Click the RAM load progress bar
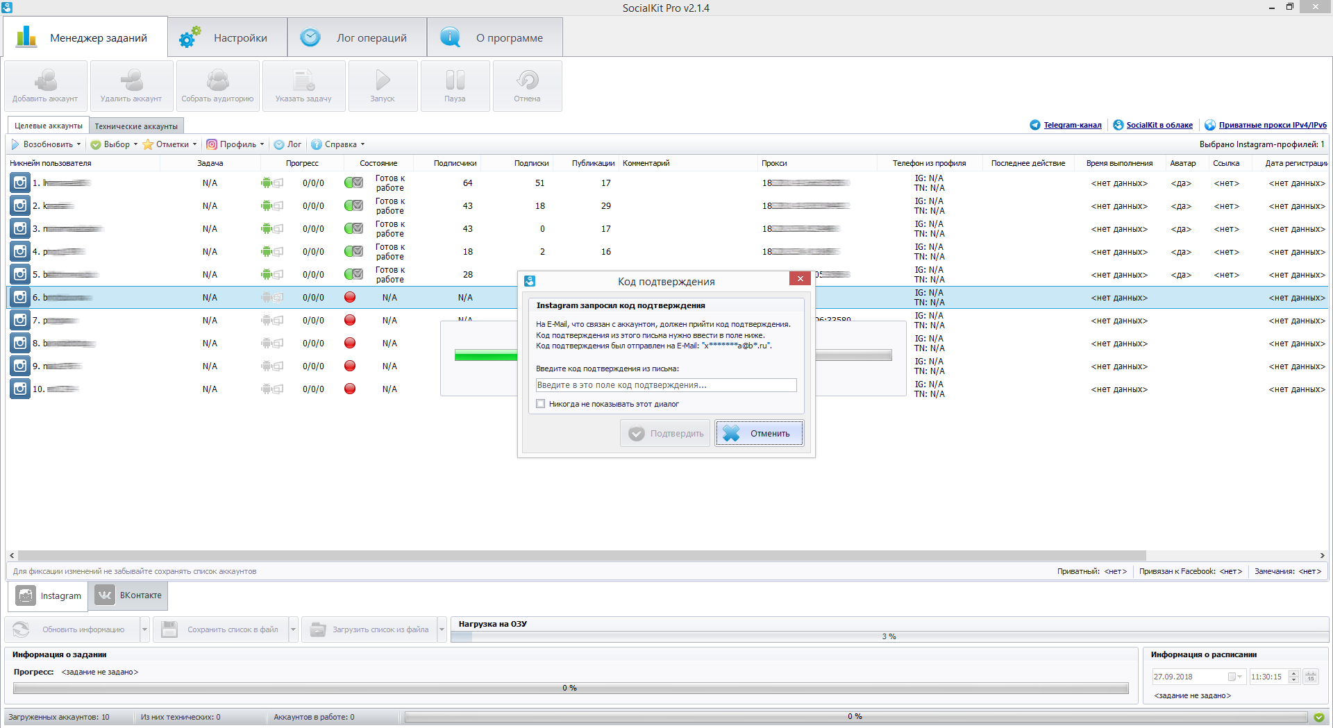This screenshot has height=728, width=1333. coord(889,636)
